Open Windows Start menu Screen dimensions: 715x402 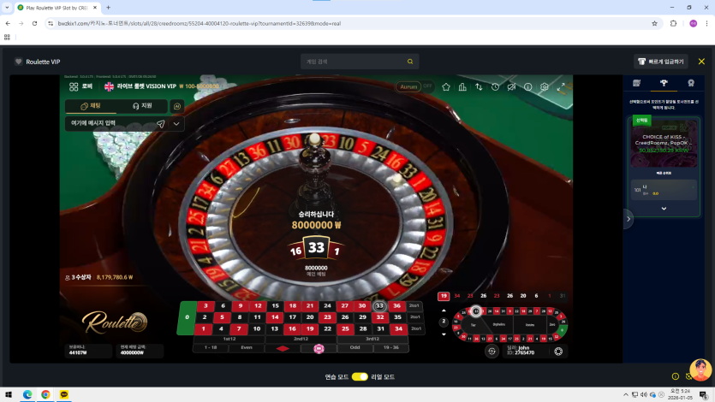pyautogui.click(x=9, y=394)
